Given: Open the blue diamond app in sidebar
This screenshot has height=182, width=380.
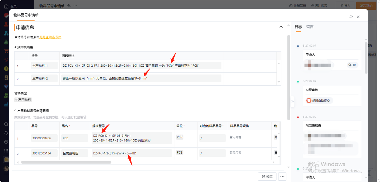Looking at the screenshot, I should pos(6,87).
